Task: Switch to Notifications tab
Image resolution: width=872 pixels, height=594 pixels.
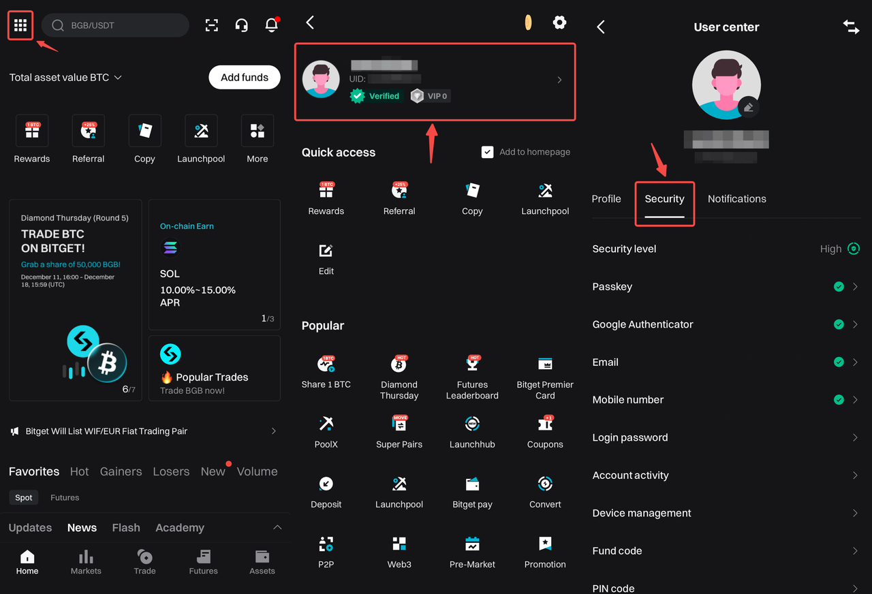Action: pyautogui.click(x=736, y=199)
